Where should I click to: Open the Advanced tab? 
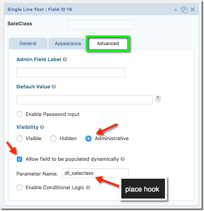108,44
